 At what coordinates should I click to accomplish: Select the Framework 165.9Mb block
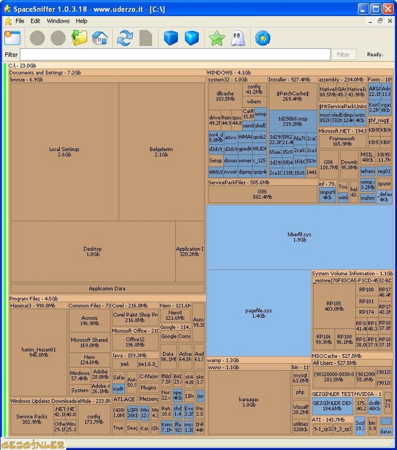pos(342,141)
